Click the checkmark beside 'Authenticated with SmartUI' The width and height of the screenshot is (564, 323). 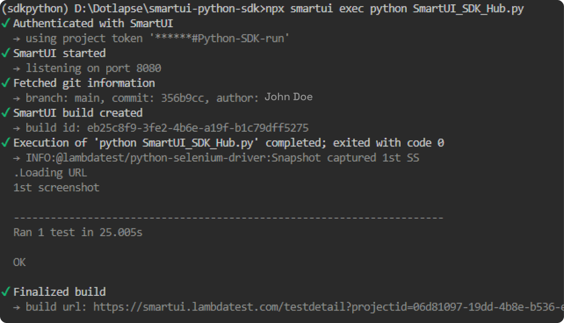click(6, 23)
